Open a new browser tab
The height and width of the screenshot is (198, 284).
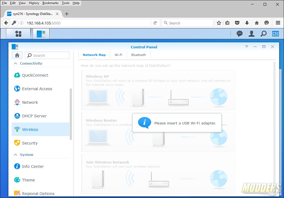67,14
